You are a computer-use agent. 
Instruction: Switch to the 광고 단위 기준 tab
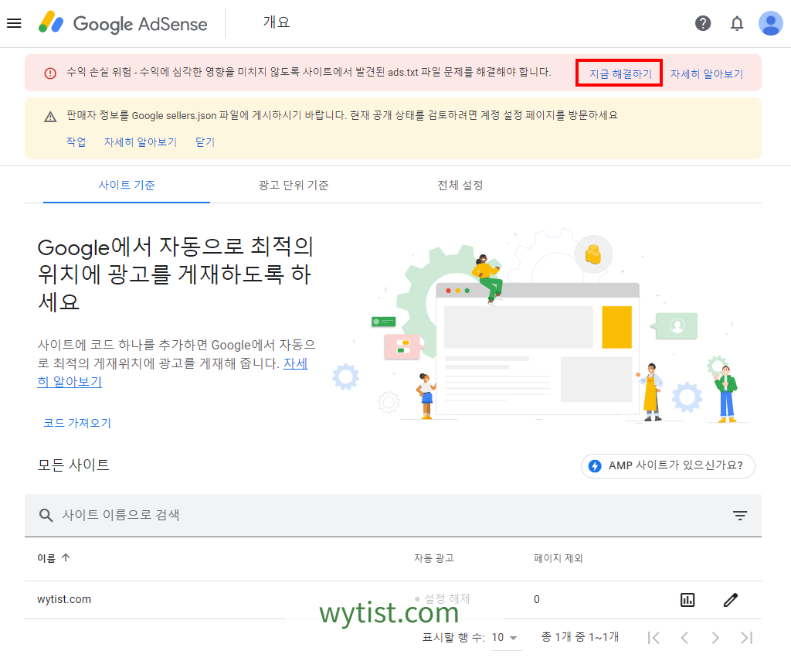294,186
